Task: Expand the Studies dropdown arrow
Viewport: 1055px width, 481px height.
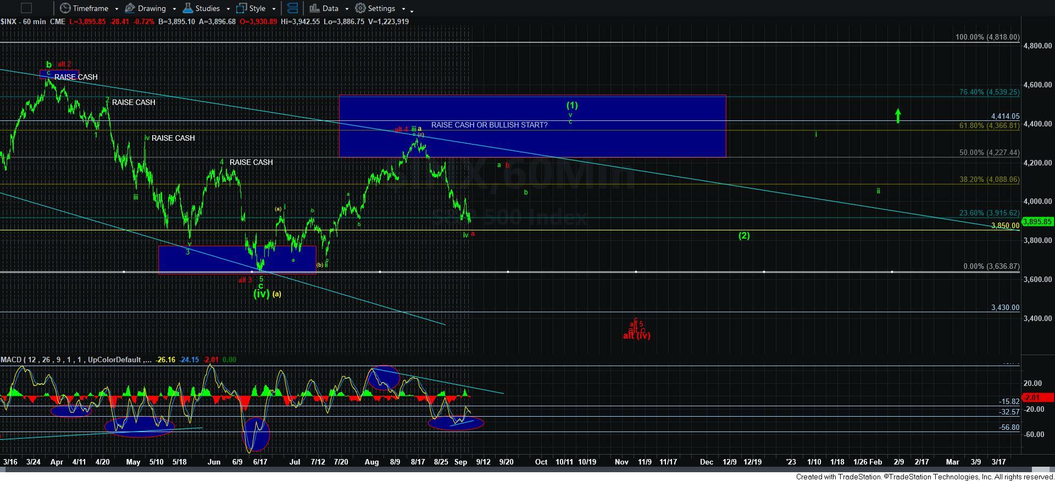Action: [x=229, y=9]
